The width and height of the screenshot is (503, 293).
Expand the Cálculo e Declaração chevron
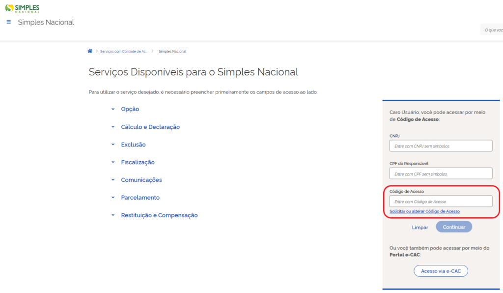(x=113, y=127)
